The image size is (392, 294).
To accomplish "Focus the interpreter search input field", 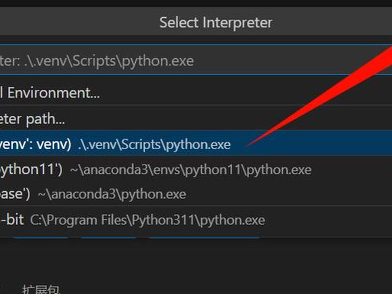I will tap(196, 60).
